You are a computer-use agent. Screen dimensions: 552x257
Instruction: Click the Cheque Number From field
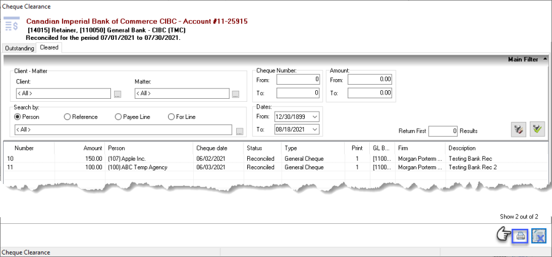[298, 80]
